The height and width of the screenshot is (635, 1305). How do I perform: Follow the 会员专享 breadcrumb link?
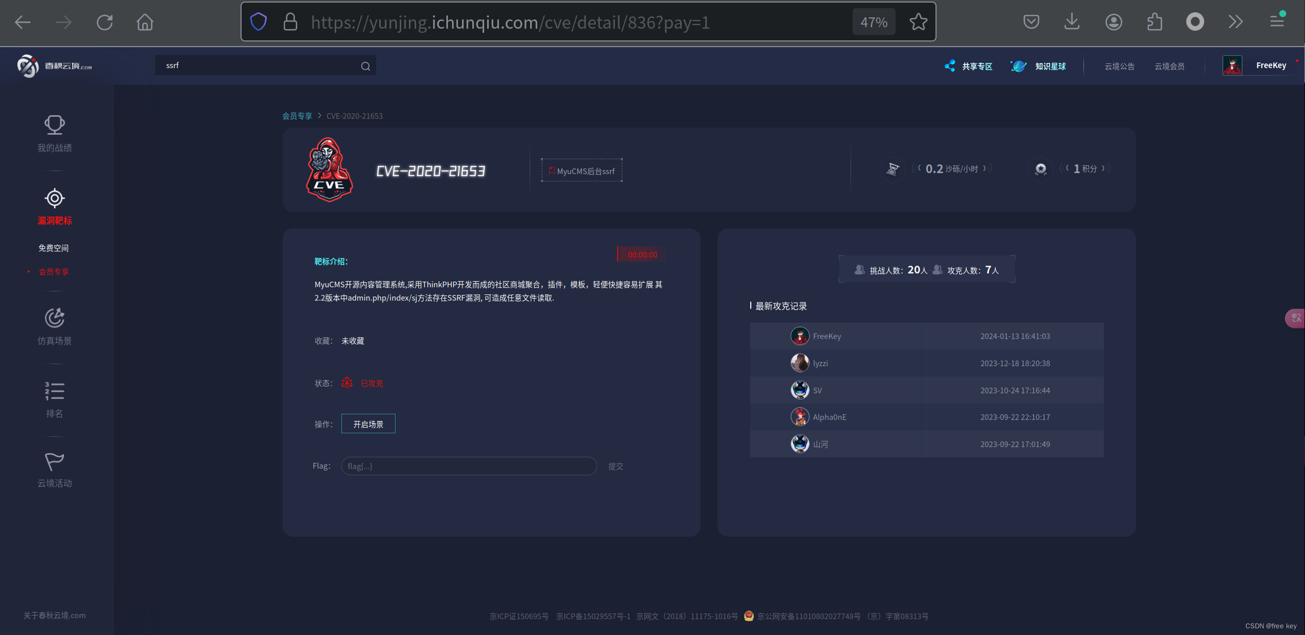tap(297, 116)
